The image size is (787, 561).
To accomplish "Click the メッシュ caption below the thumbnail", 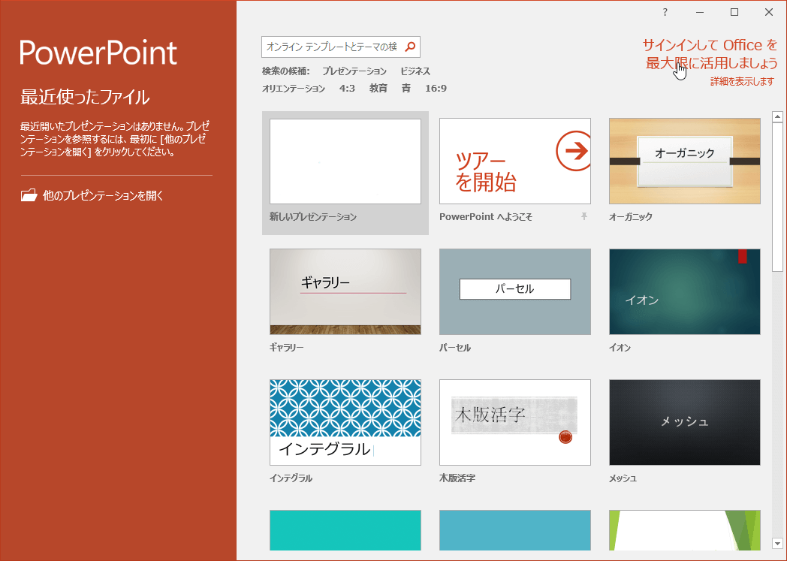I will pyautogui.click(x=623, y=478).
